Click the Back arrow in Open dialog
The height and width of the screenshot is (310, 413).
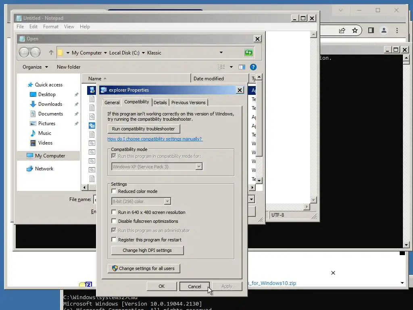tap(24, 52)
